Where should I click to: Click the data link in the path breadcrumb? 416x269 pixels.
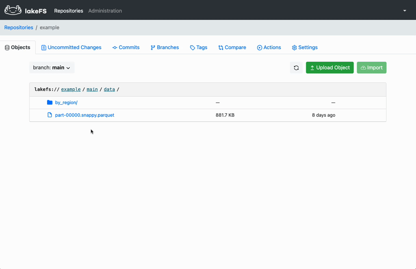pos(109,89)
